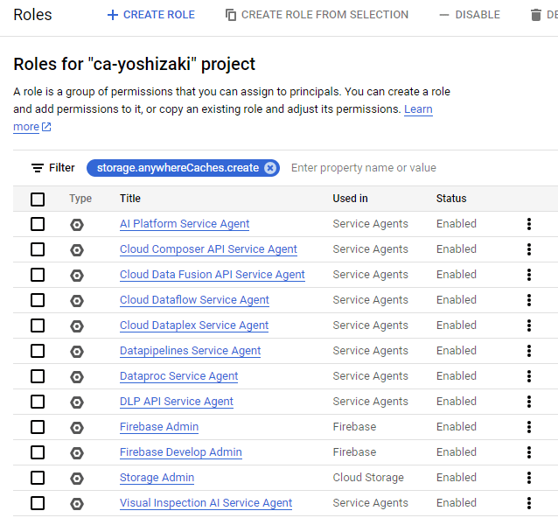Viewport: 558px width, 532px height.
Task: Click the Cloud Storage cell for Storage Admin
Action: [368, 478]
